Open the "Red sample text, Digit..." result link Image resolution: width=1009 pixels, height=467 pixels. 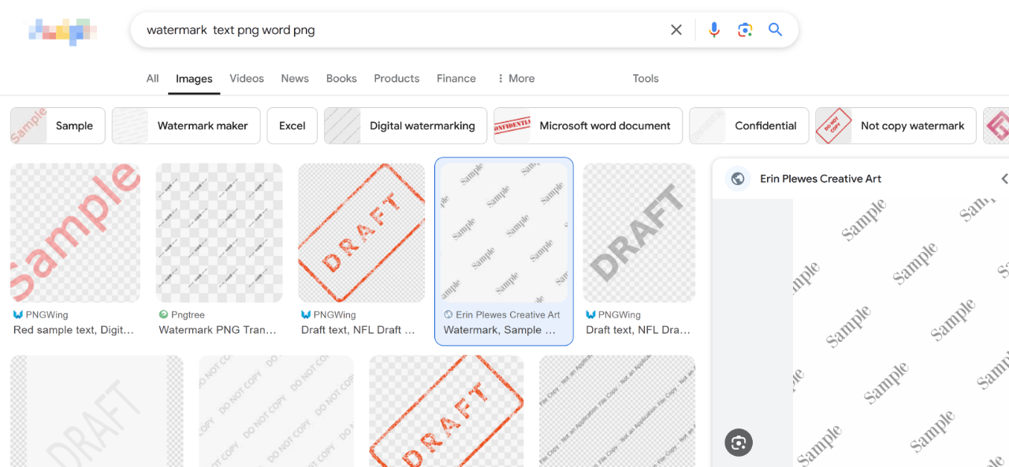74,330
